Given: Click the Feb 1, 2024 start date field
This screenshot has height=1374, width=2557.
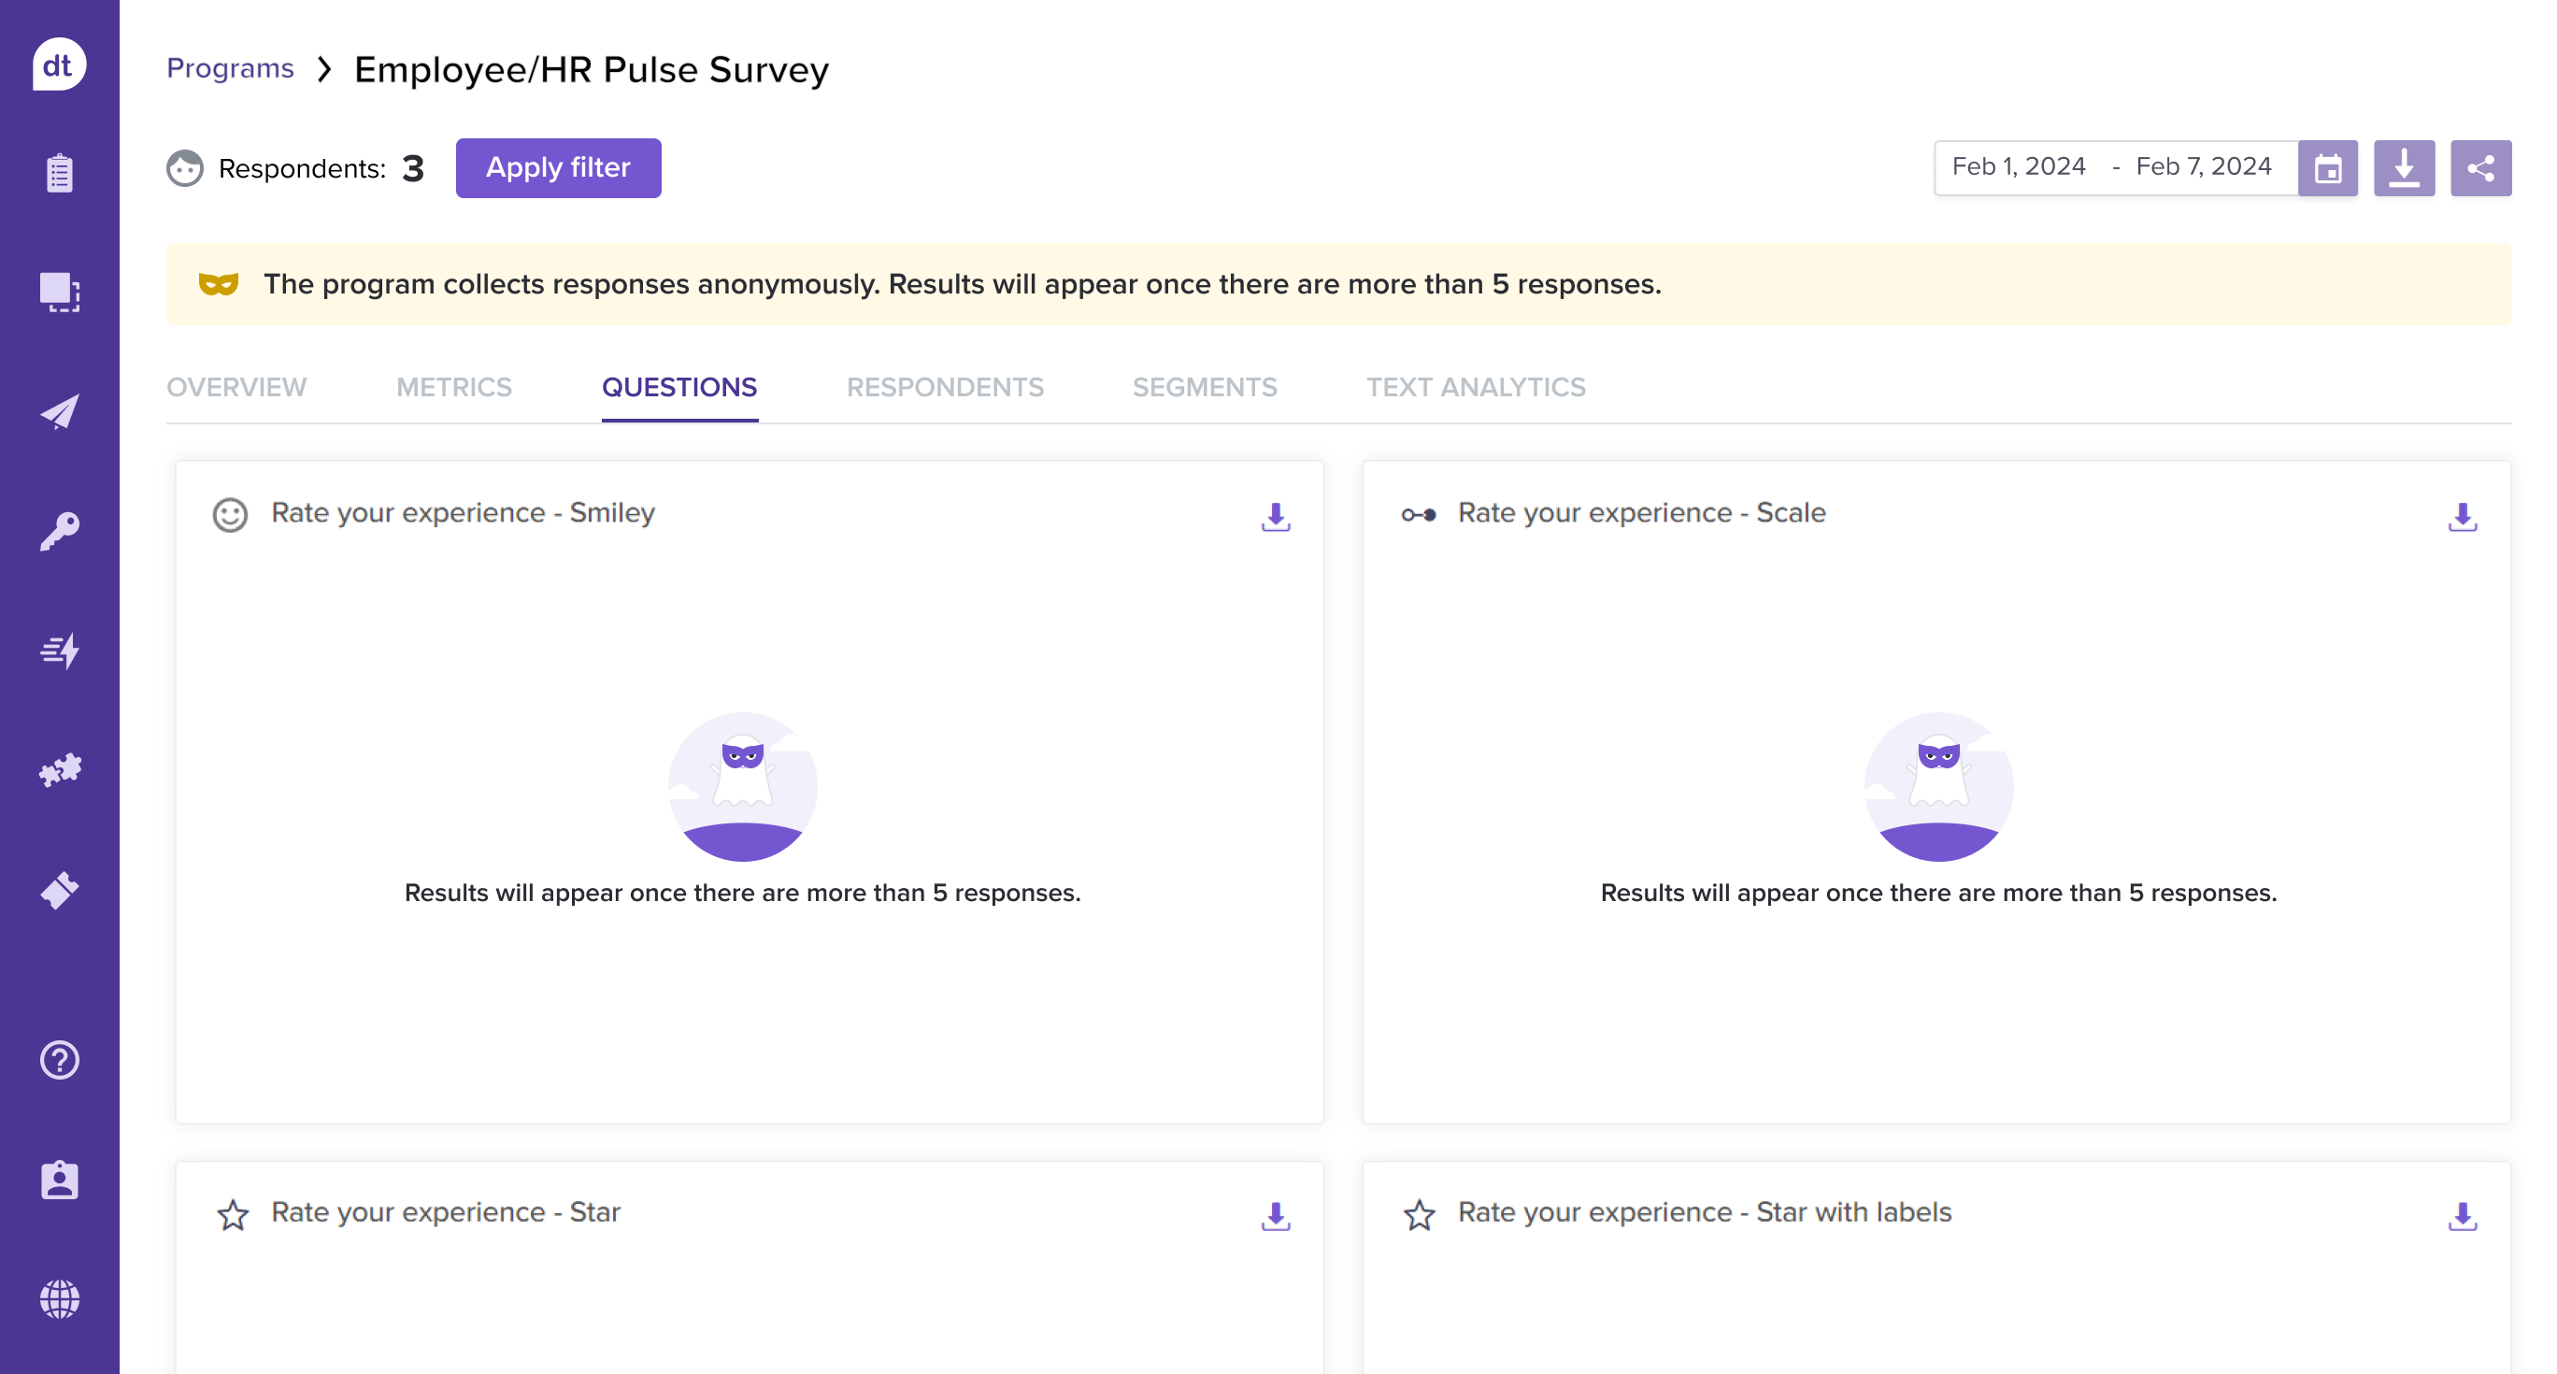Looking at the screenshot, I should (2018, 166).
